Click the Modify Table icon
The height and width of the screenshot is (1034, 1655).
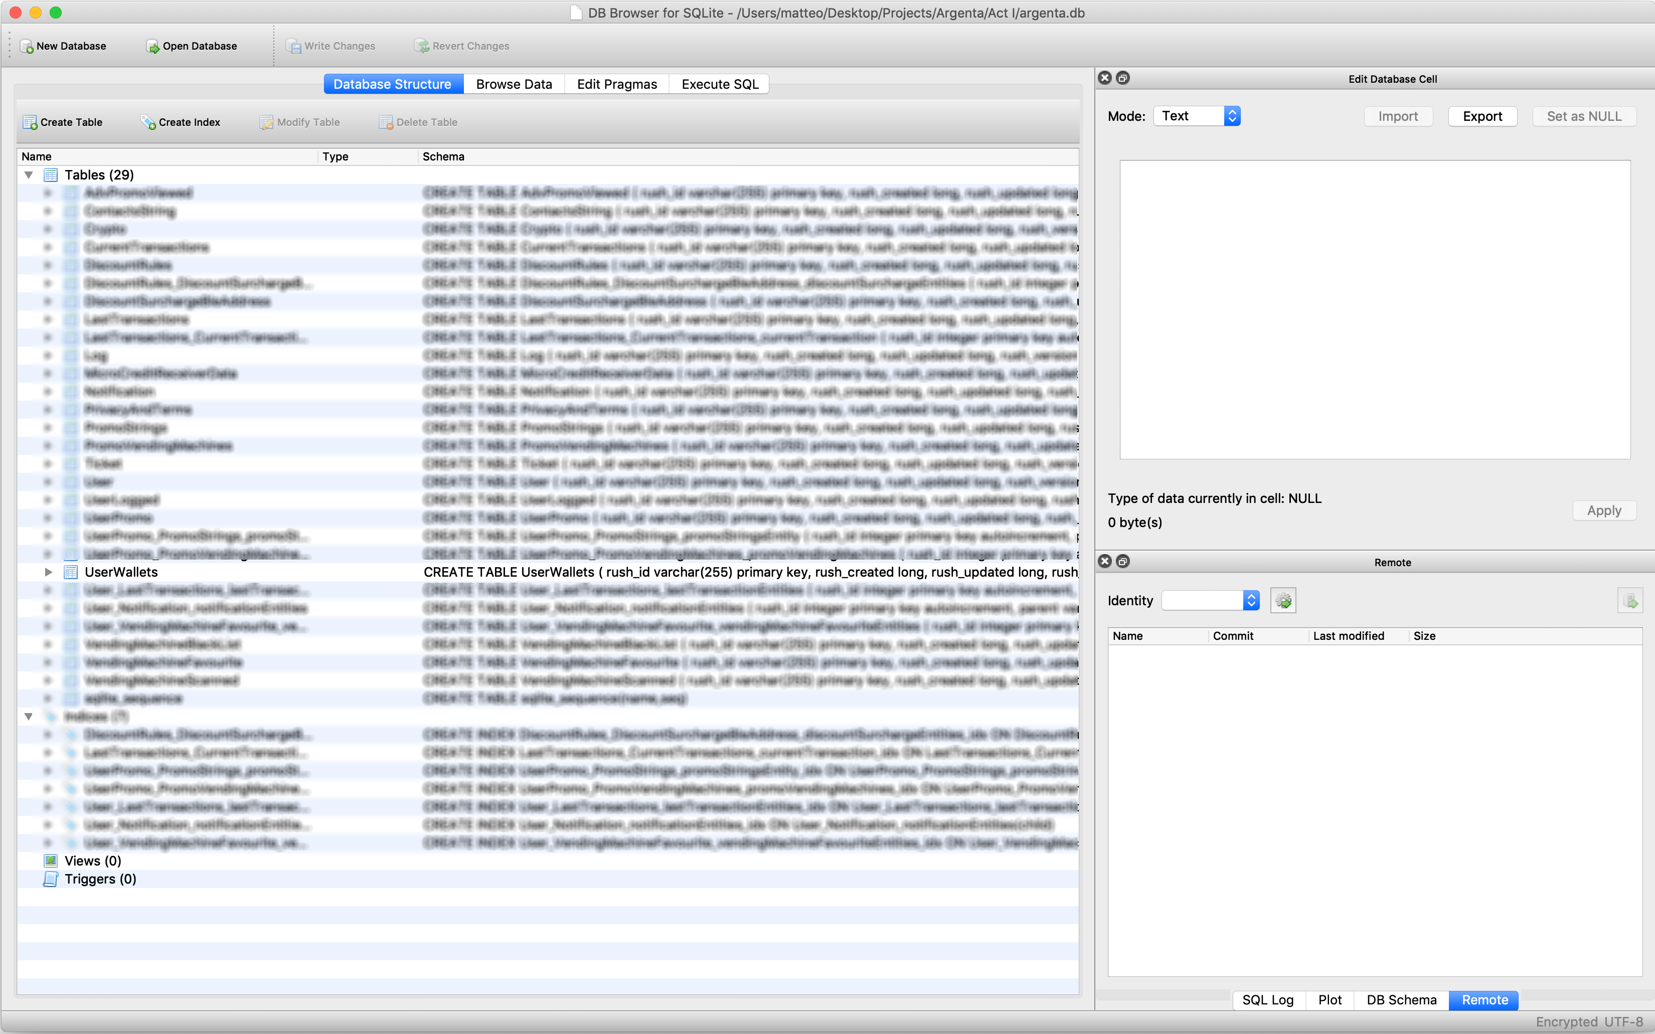pos(267,122)
